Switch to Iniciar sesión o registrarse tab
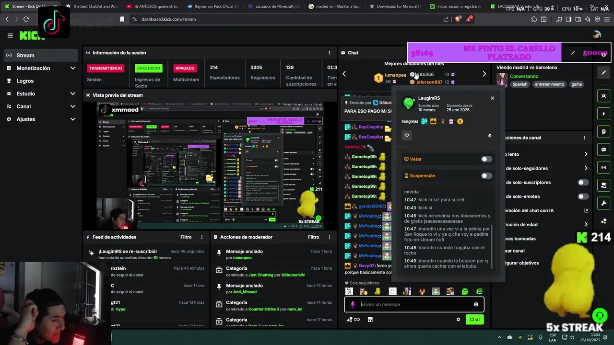The image size is (614, 345). 457,7
